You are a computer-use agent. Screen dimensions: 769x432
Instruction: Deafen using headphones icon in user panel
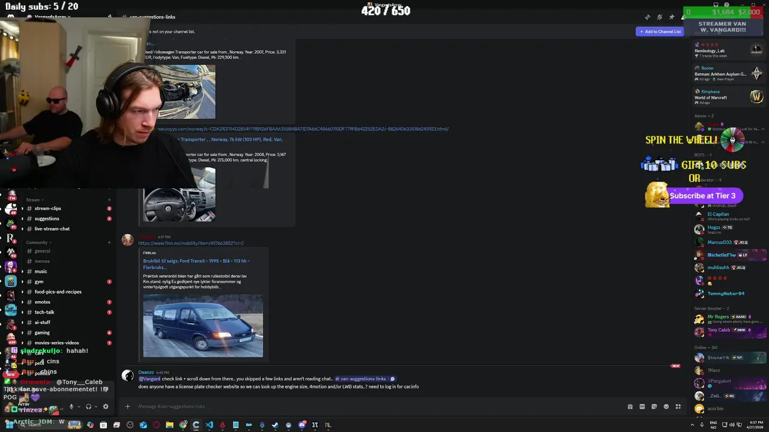point(88,406)
